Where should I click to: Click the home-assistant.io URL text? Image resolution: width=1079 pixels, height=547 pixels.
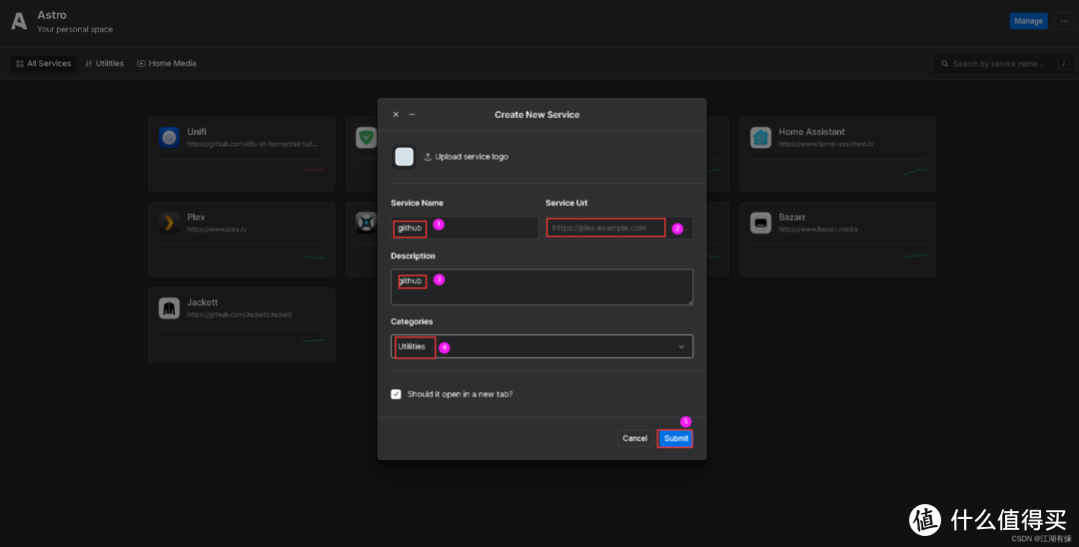[x=826, y=144]
